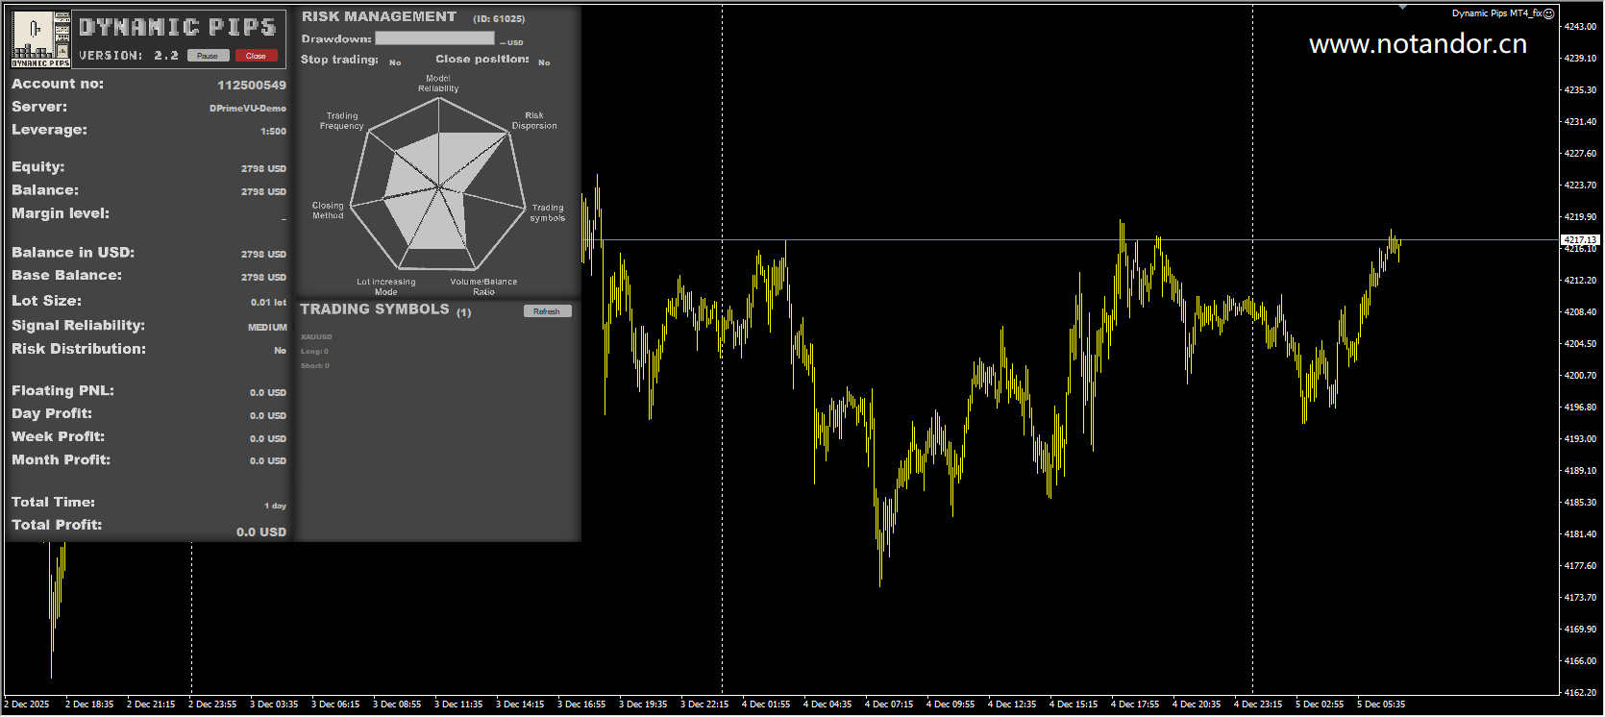This screenshot has width=1605, height=717.
Task: Click the Risk Dispersion radar label
Action: (534, 120)
